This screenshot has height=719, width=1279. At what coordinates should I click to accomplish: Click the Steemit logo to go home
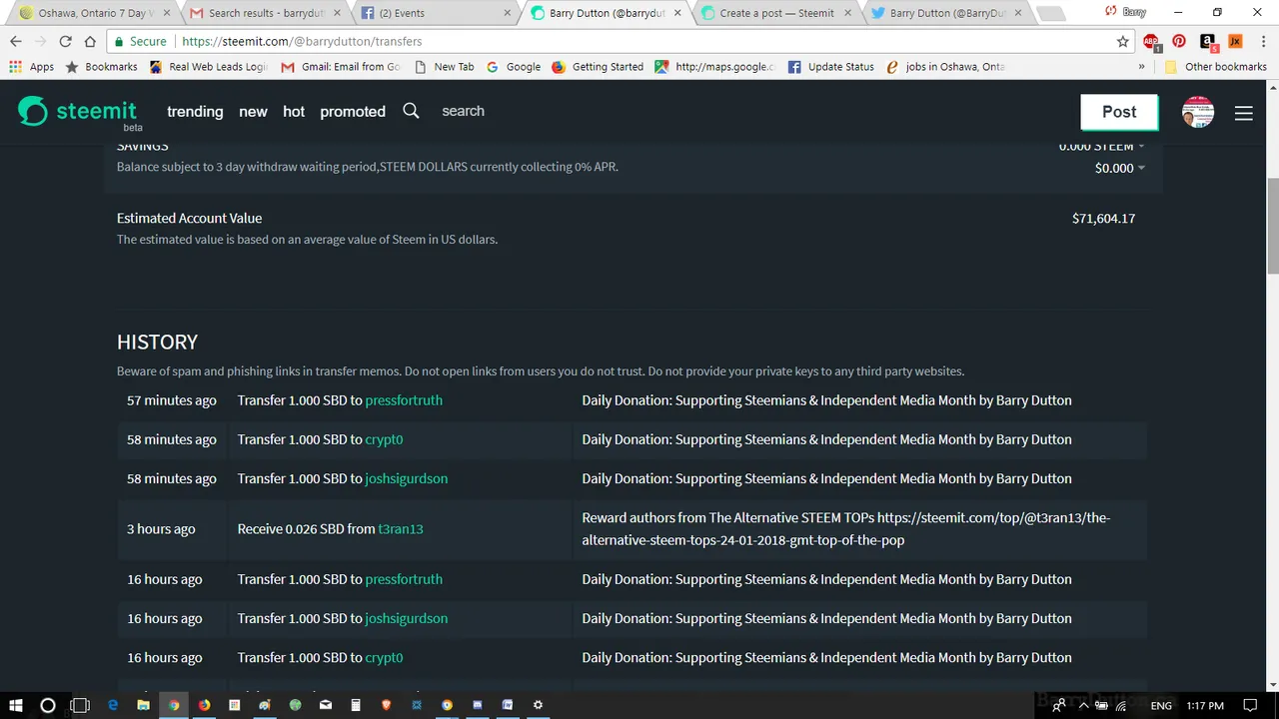click(x=77, y=111)
